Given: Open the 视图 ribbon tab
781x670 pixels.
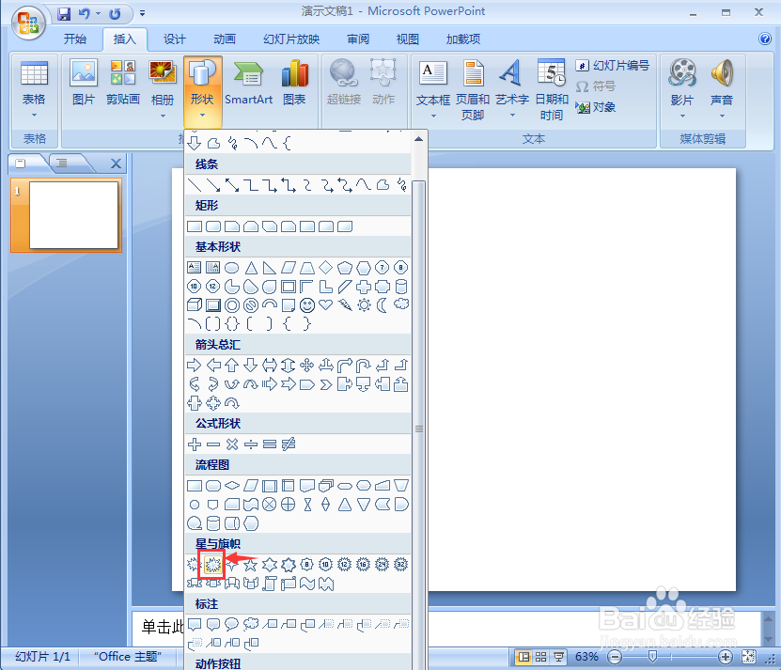Looking at the screenshot, I should [x=408, y=39].
